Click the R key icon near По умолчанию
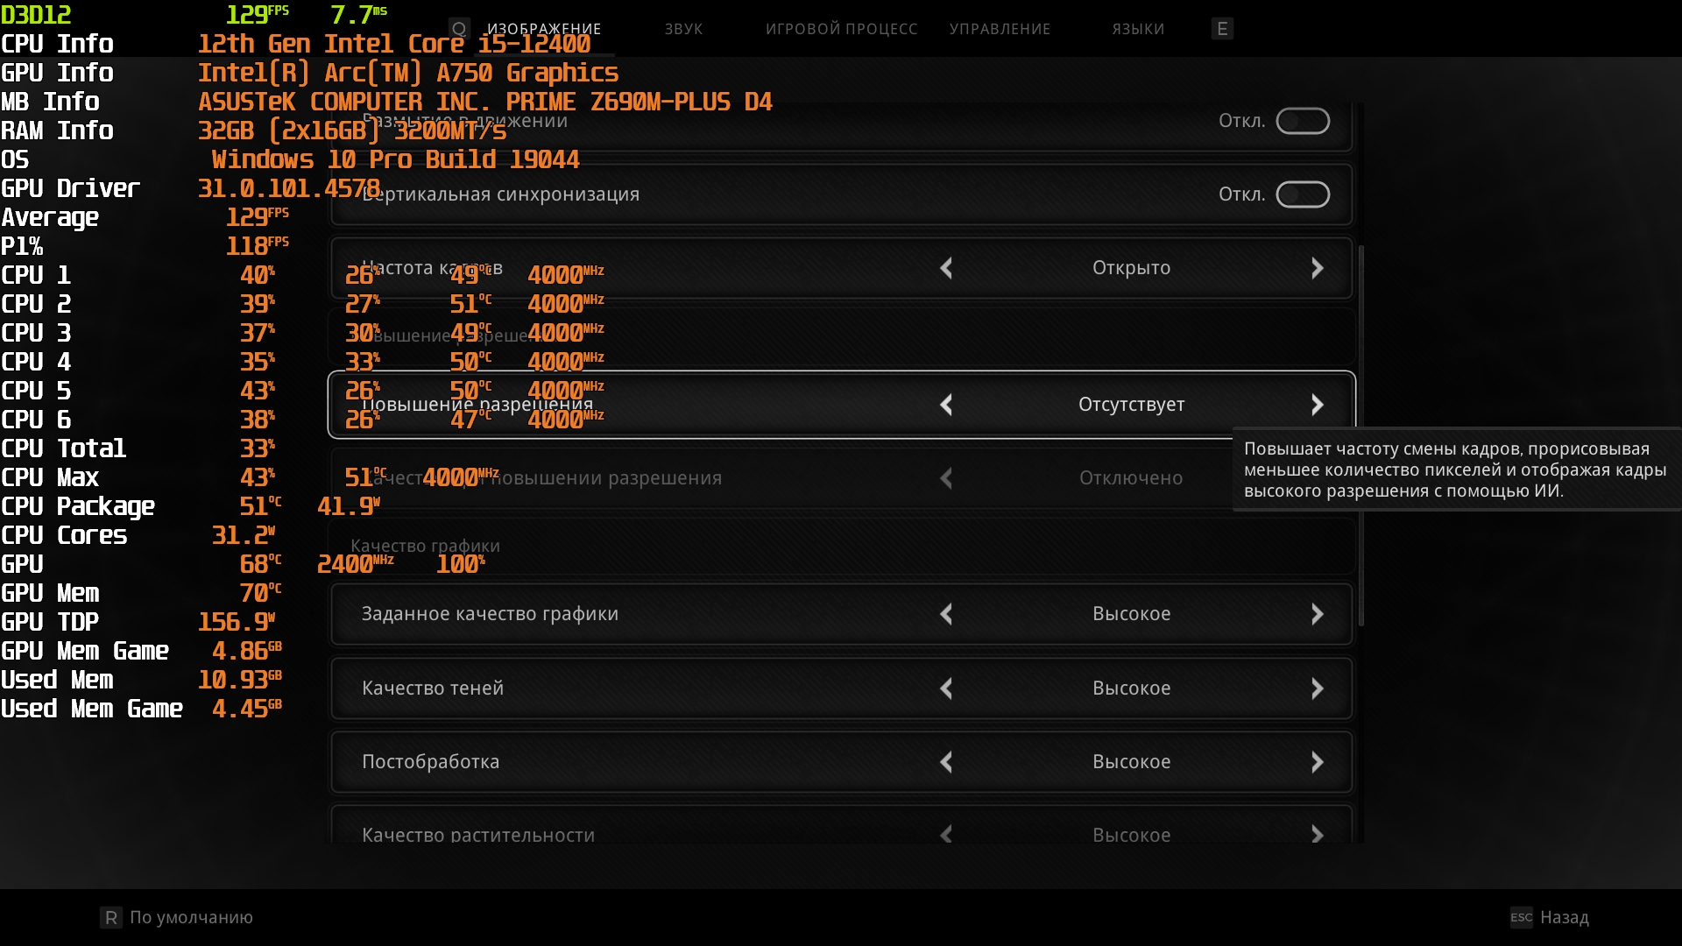 pos(111,917)
